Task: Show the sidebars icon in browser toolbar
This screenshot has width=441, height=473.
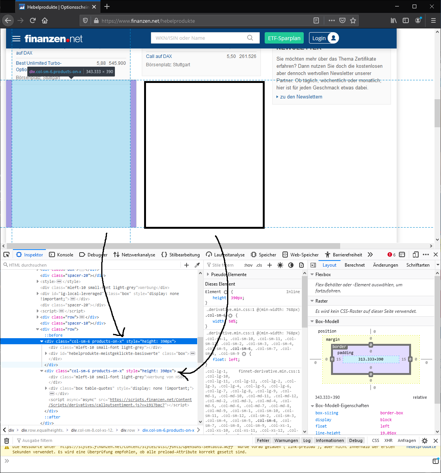Action: (x=406, y=20)
